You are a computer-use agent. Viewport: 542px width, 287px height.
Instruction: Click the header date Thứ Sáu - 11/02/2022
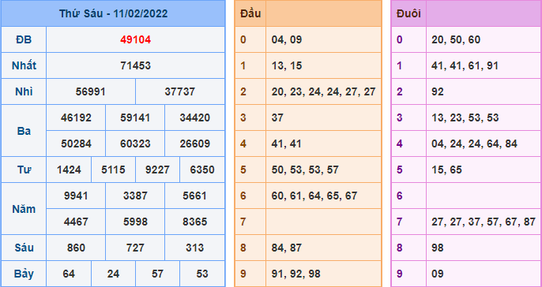[113, 13]
